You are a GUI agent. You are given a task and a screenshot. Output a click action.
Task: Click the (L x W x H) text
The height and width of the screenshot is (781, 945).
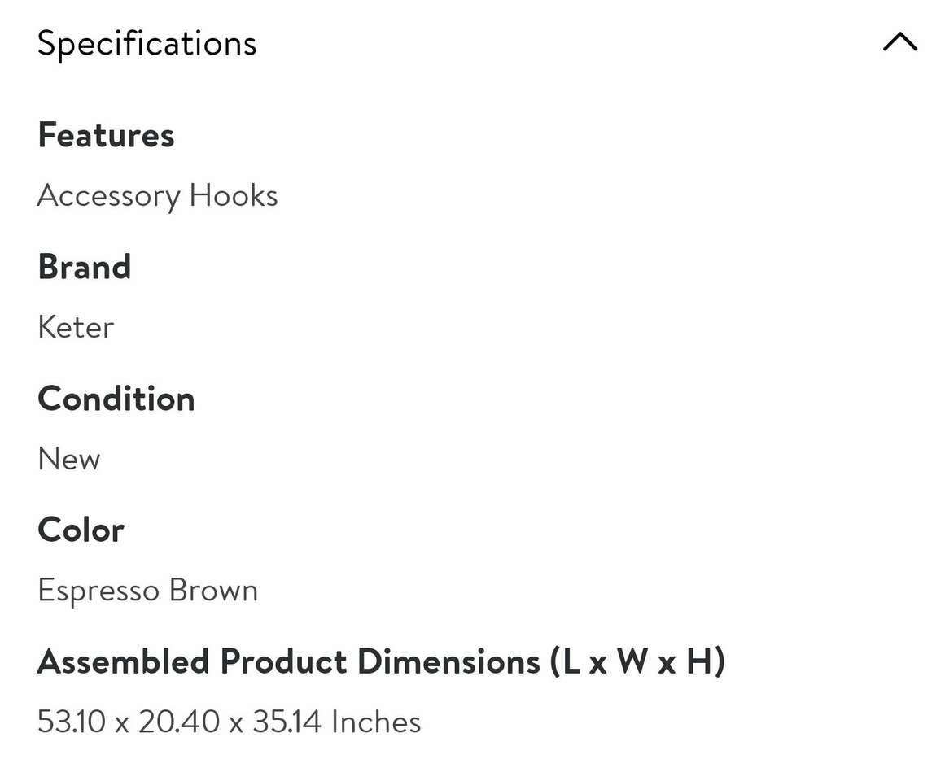pyautogui.click(x=637, y=662)
